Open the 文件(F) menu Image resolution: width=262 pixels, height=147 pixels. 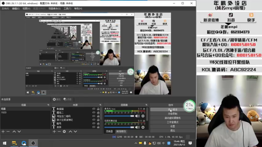click(5, 8)
